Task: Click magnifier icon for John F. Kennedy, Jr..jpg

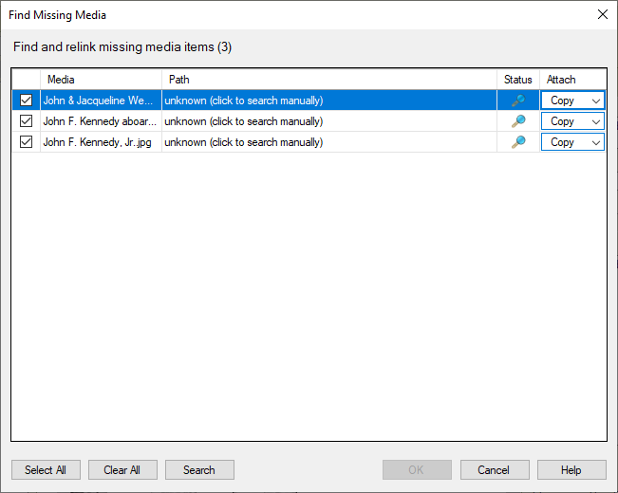Action: pyautogui.click(x=518, y=142)
